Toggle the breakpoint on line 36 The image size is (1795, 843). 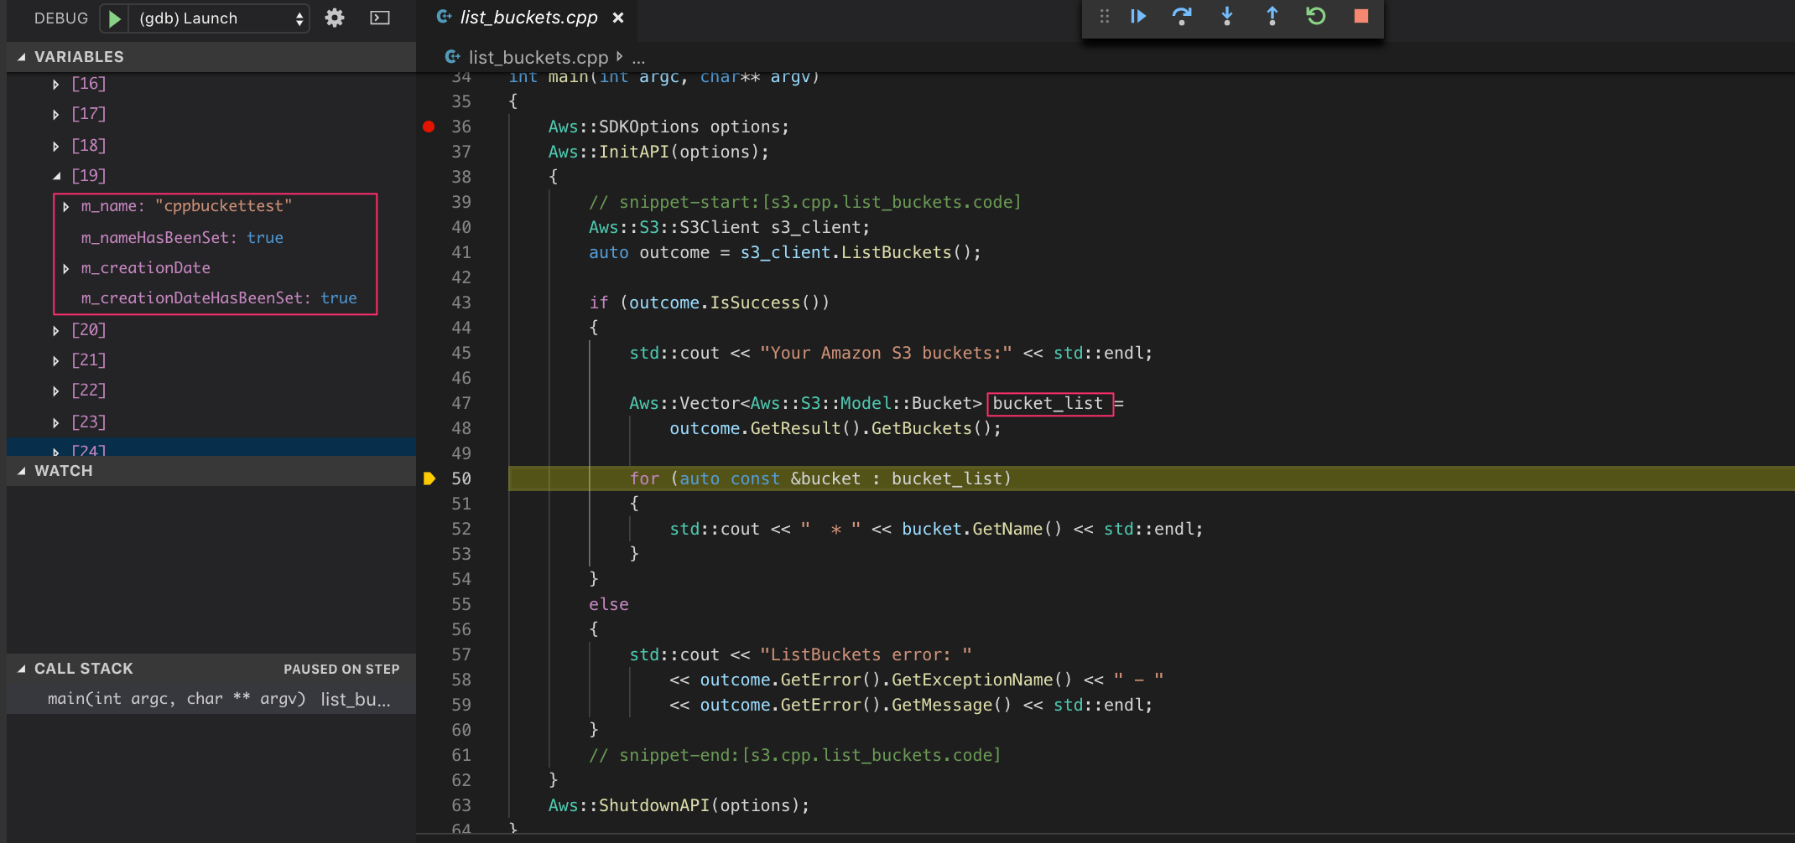point(429,127)
